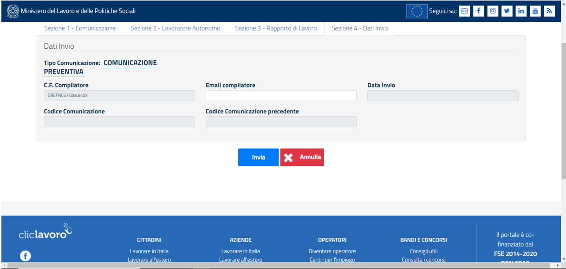Image resolution: width=566 pixels, height=269 pixels.
Task: Click the email envelope icon in header
Action: tap(464, 11)
